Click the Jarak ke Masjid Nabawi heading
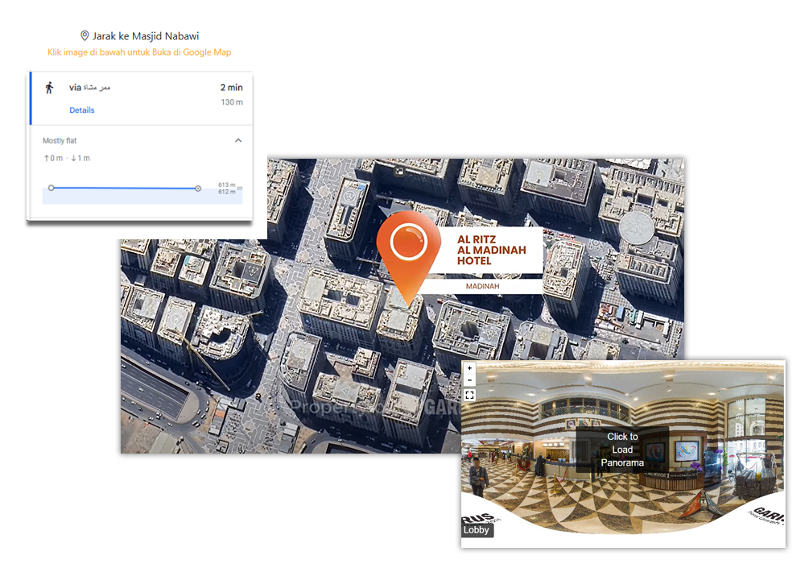 [145, 36]
